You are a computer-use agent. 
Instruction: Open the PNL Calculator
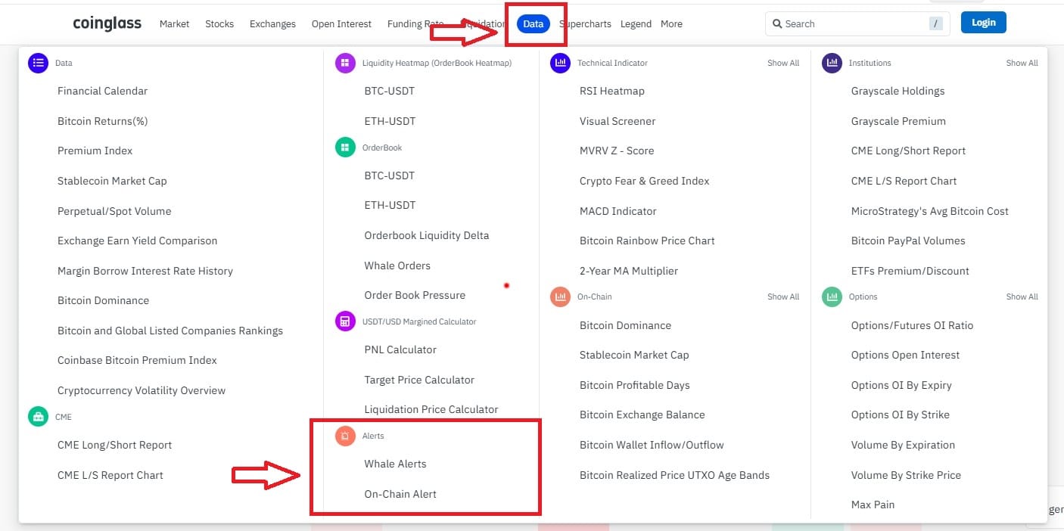click(400, 349)
